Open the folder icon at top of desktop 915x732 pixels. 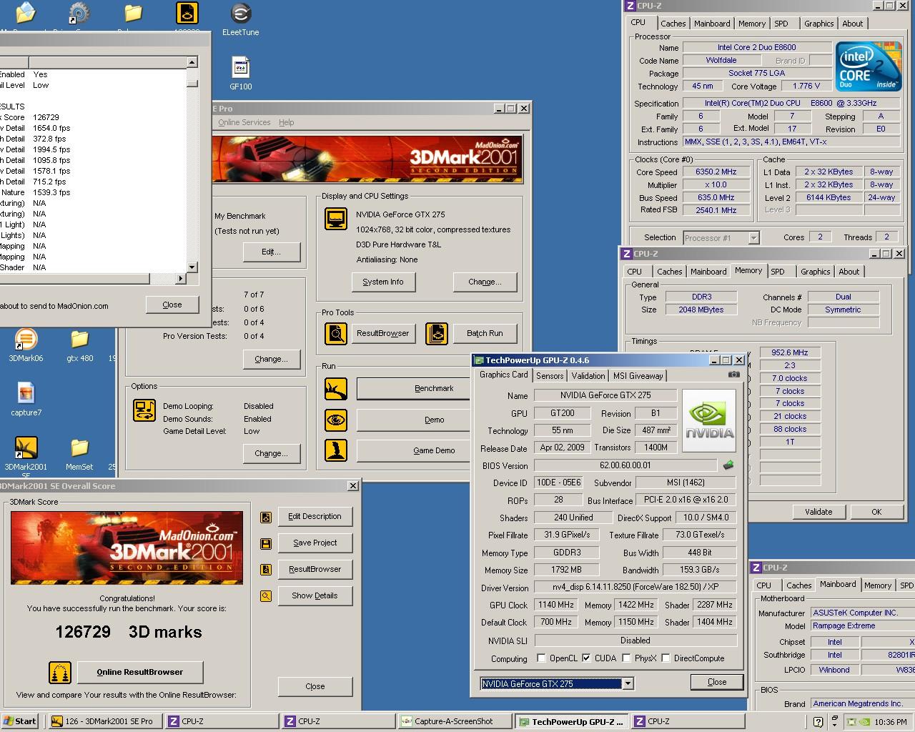pyautogui.click(x=133, y=14)
